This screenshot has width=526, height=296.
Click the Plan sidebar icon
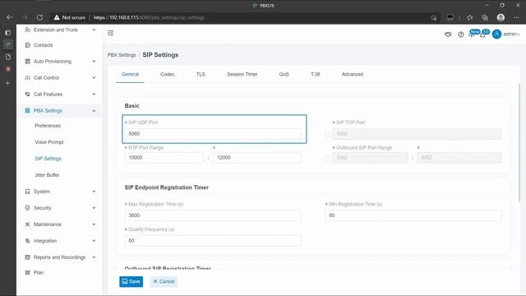click(x=27, y=272)
